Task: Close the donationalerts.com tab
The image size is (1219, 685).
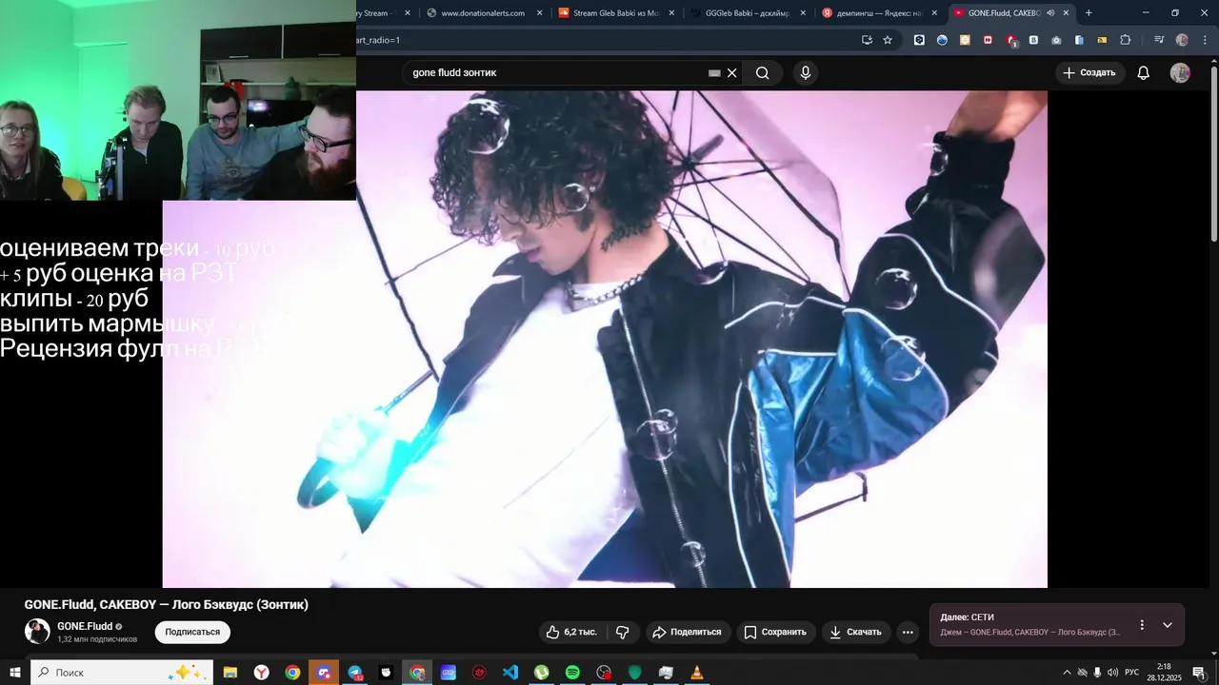Action: pos(540,12)
